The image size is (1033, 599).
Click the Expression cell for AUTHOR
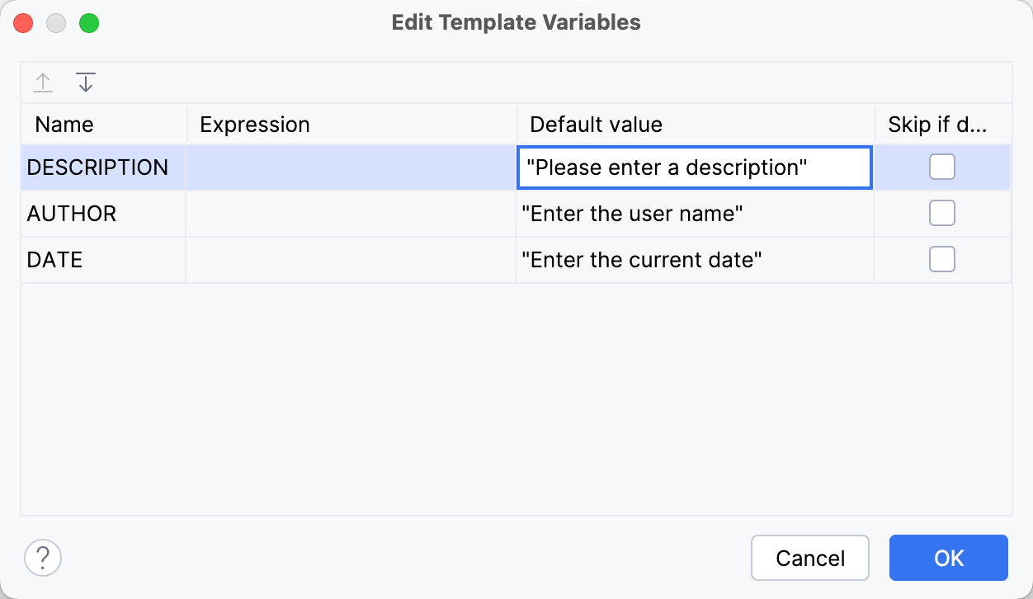pyautogui.click(x=351, y=213)
